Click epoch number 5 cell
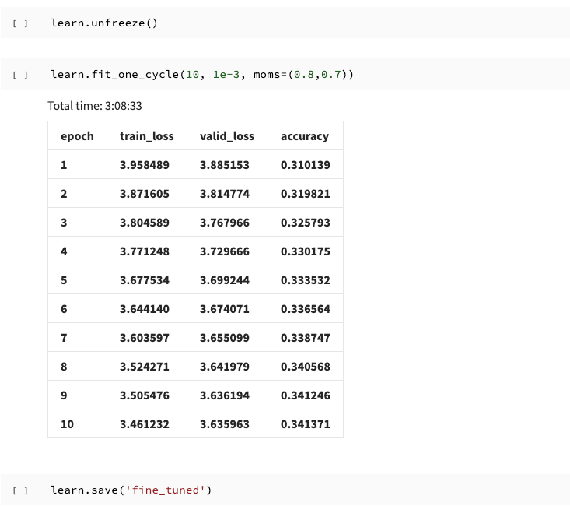 77,279
